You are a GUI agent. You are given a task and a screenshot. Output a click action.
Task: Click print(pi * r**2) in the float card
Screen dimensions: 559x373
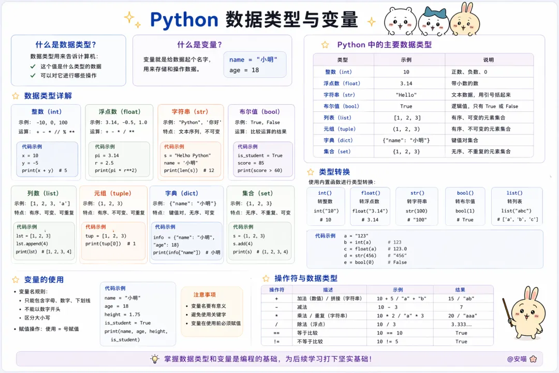pos(115,170)
